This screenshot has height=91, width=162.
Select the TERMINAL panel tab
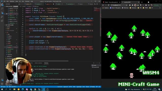tap(46, 63)
